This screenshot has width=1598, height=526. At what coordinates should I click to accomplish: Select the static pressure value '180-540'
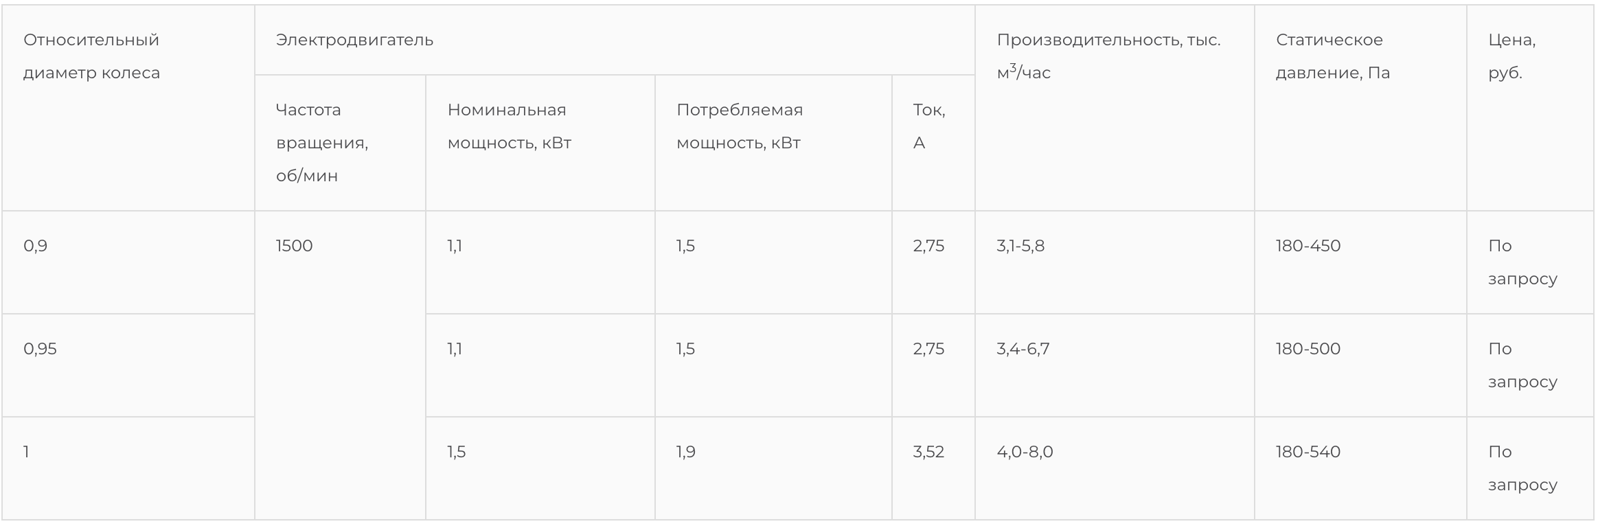(x=1308, y=452)
